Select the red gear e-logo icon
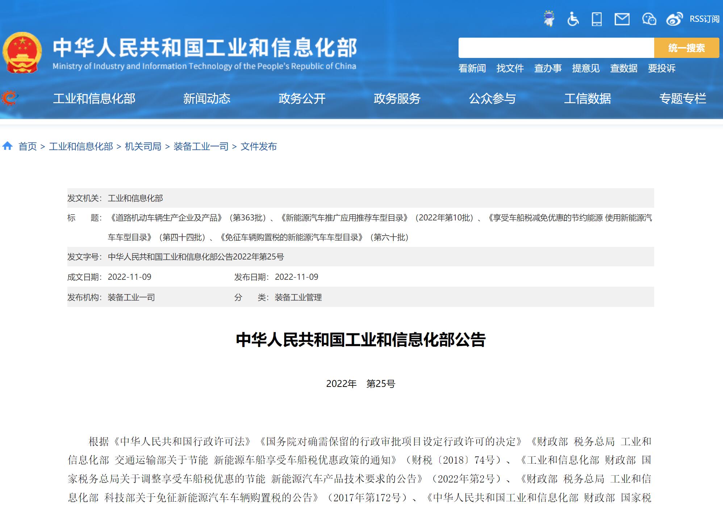The height and width of the screenshot is (506, 723). (x=9, y=98)
